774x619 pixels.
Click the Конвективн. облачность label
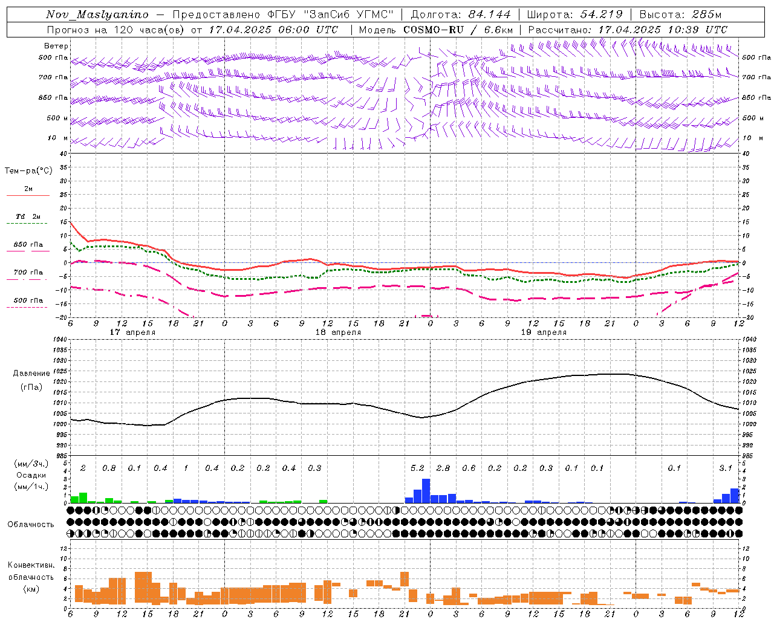point(31,571)
